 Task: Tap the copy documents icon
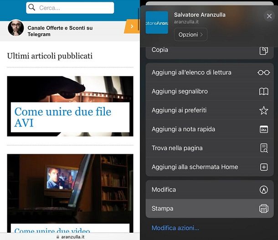click(264, 51)
